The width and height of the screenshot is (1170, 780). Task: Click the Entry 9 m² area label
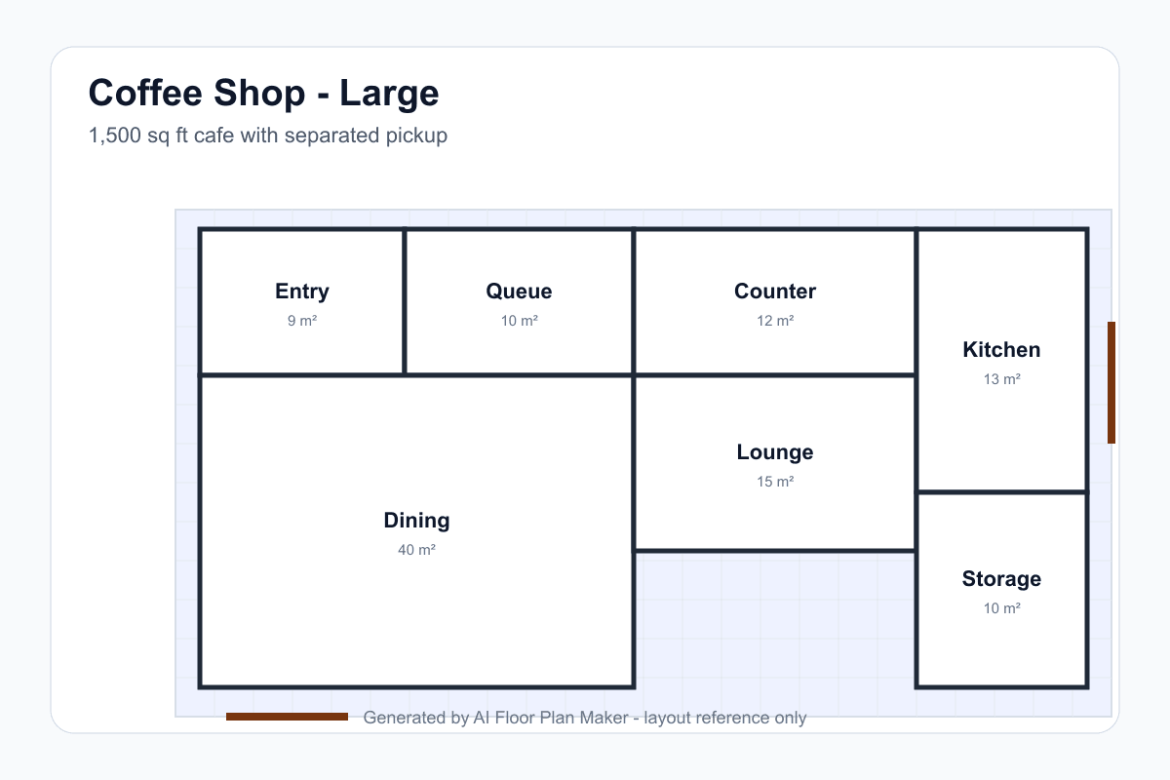point(302,321)
